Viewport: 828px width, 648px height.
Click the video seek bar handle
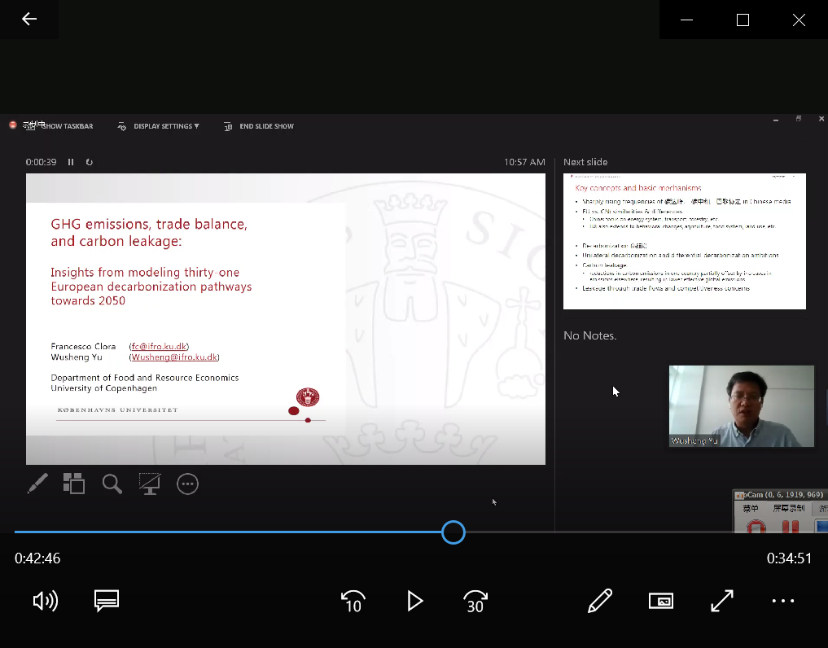point(453,532)
